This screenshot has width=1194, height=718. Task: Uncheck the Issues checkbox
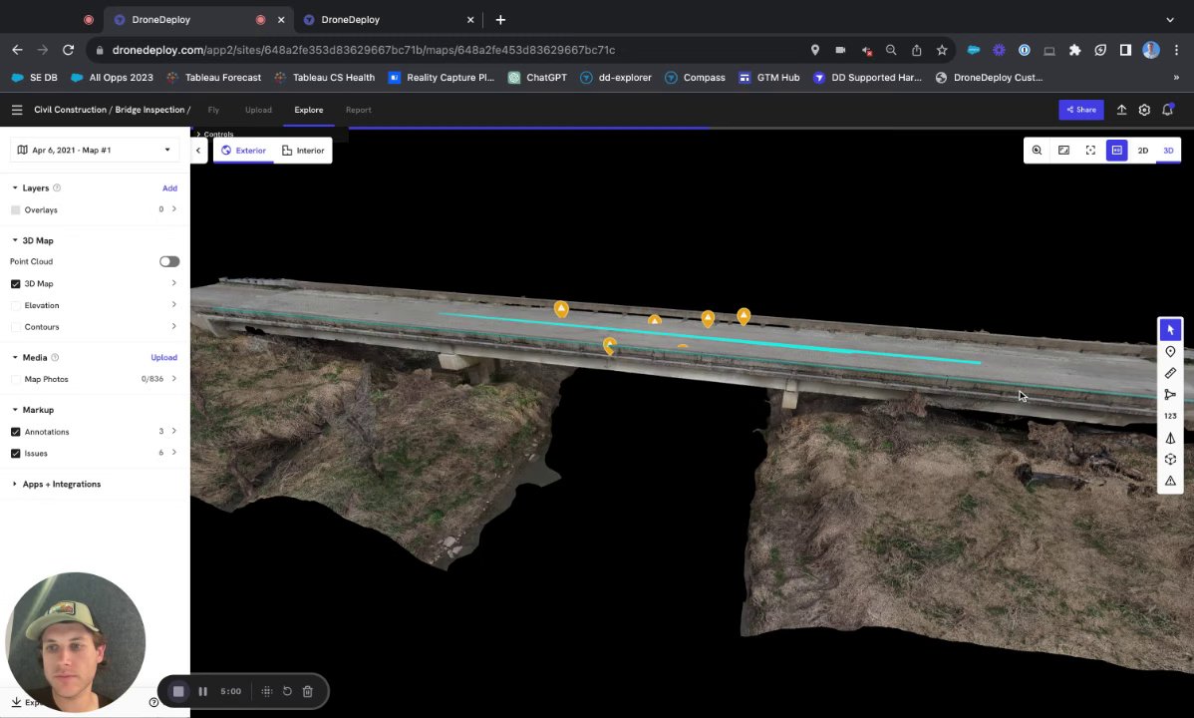click(x=15, y=453)
